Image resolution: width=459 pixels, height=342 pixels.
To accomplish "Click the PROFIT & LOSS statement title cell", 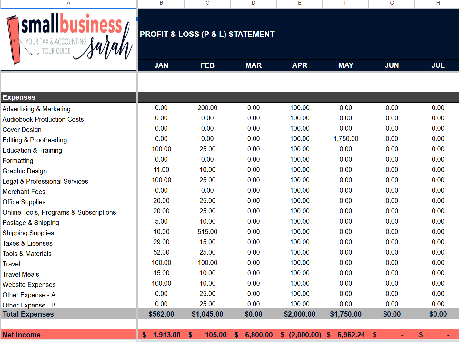I will coord(207,34).
